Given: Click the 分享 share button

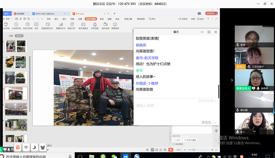Looking at the screenshot, I should tap(193, 19).
